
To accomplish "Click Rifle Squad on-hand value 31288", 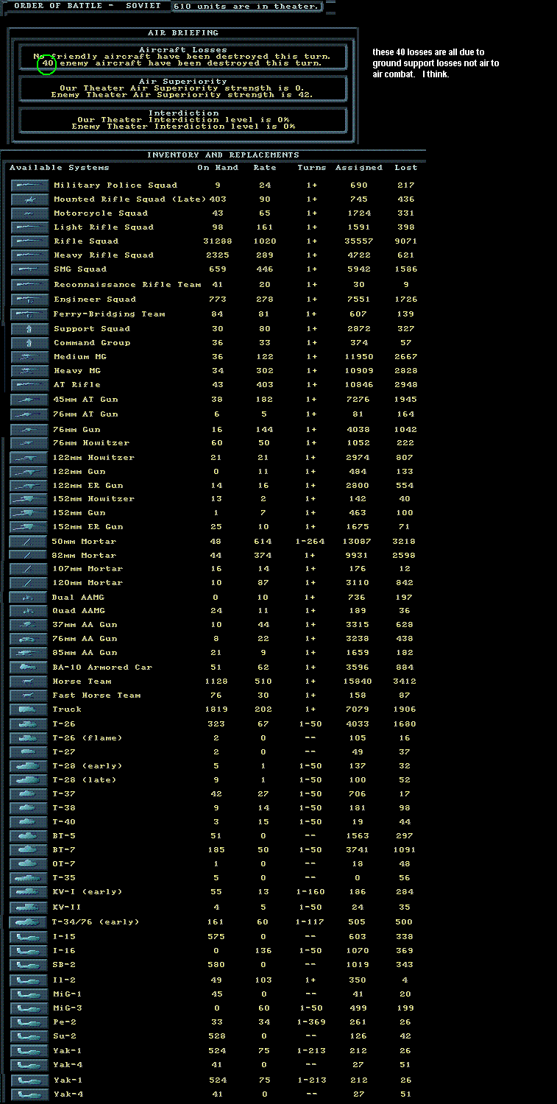I will tap(217, 241).
